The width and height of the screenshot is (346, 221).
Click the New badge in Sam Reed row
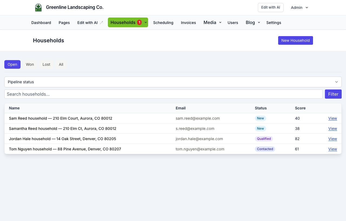tap(260, 118)
